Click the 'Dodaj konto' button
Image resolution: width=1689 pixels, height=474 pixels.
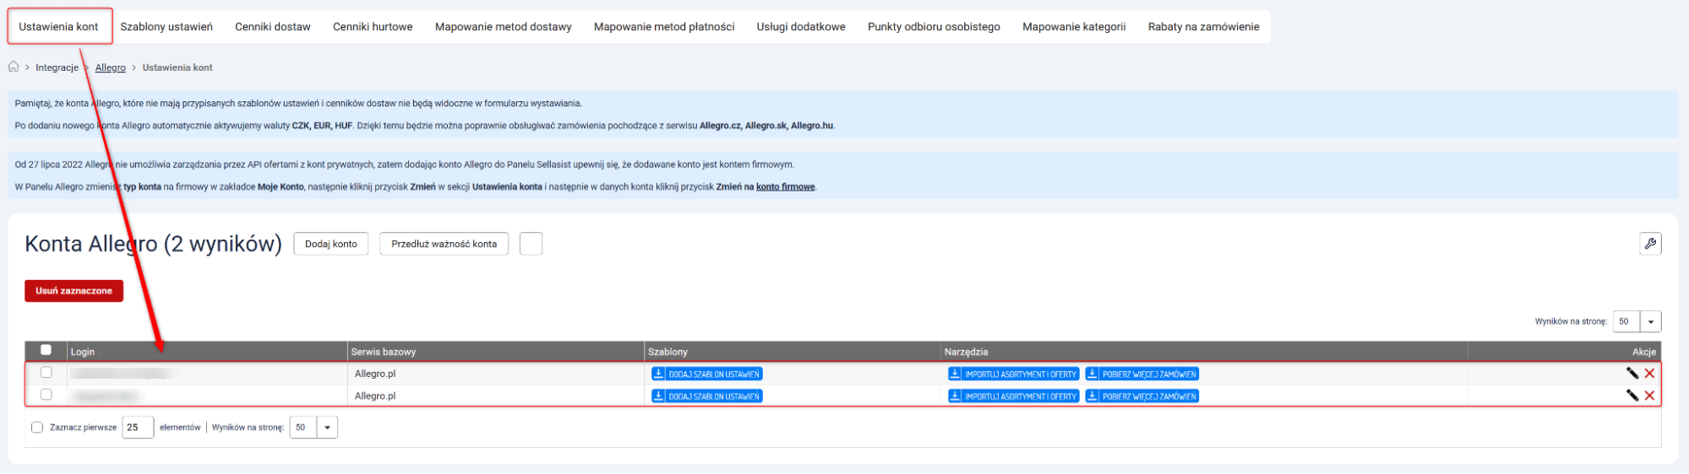tap(330, 244)
